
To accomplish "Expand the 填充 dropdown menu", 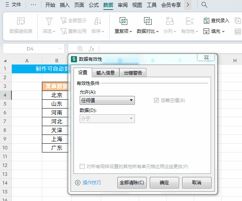I will (223, 32).
